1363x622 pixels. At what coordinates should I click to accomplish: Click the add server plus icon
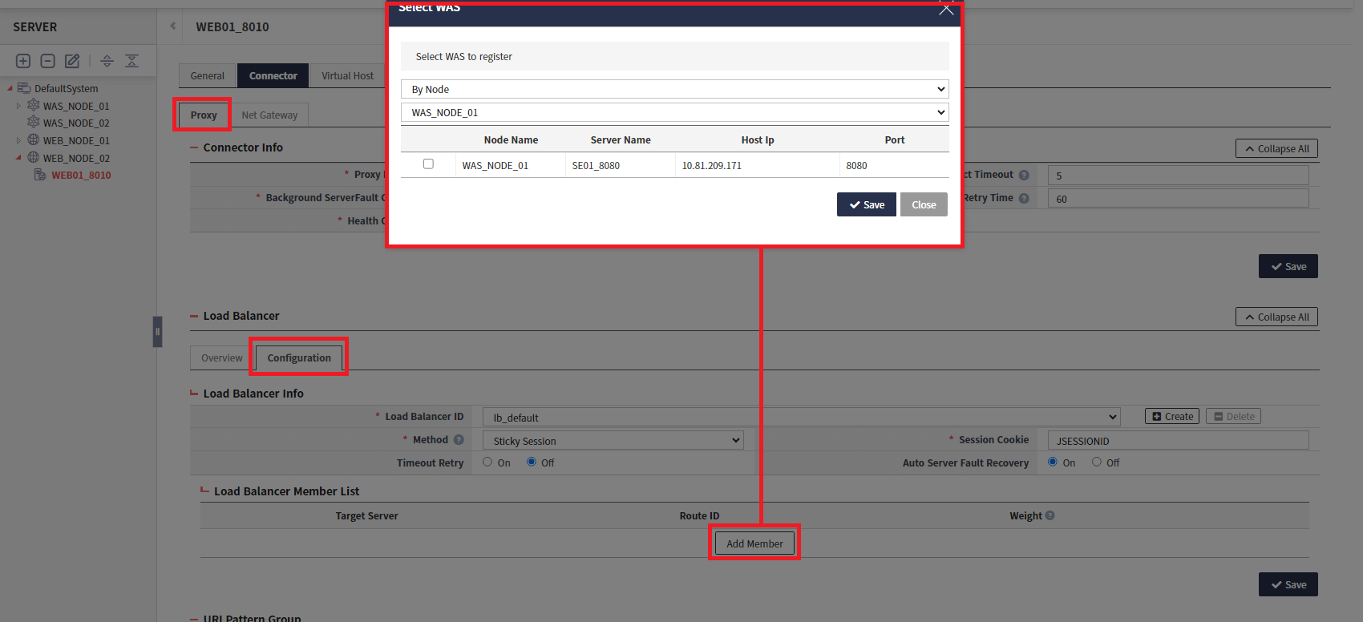(x=23, y=61)
